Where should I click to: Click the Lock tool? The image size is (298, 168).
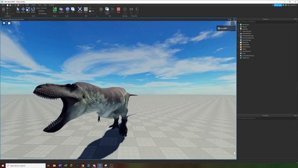click(x=91, y=11)
